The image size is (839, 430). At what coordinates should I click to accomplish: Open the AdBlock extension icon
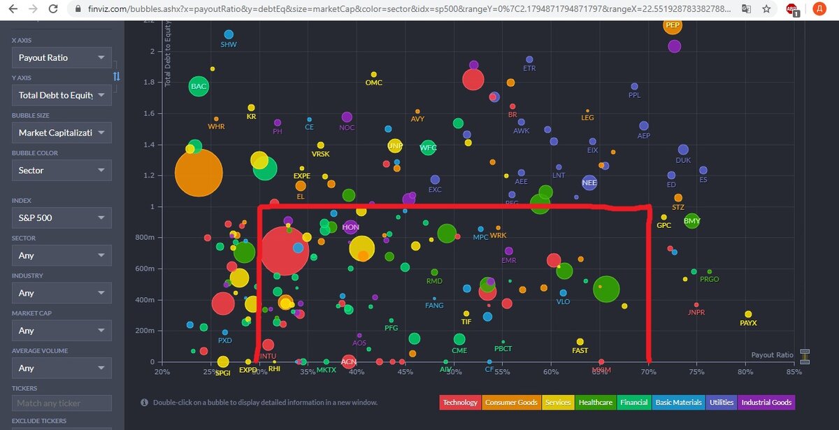tap(792, 10)
